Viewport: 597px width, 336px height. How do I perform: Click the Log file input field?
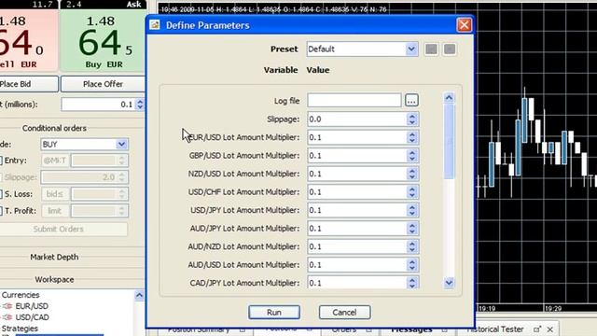[354, 101]
